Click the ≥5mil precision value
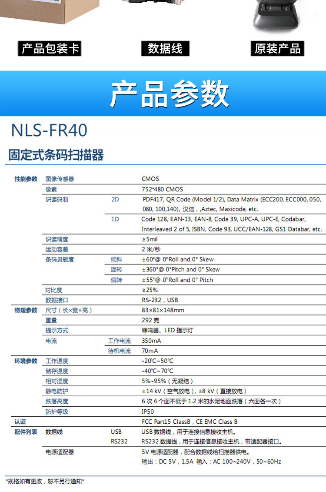Viewport: 326px width, 492px height. 150,239
